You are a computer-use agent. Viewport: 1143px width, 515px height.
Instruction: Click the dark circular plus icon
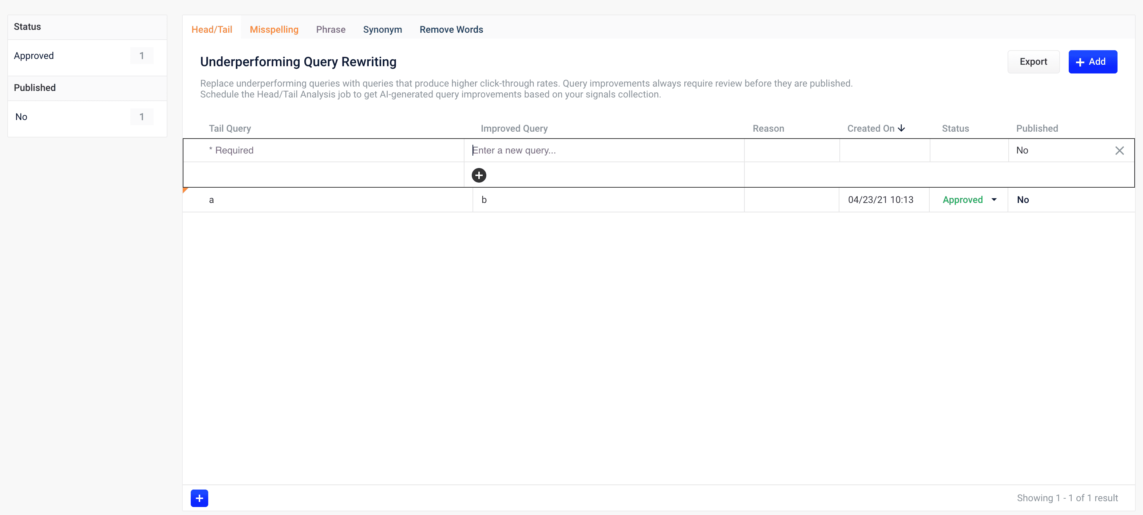point(479,175)
